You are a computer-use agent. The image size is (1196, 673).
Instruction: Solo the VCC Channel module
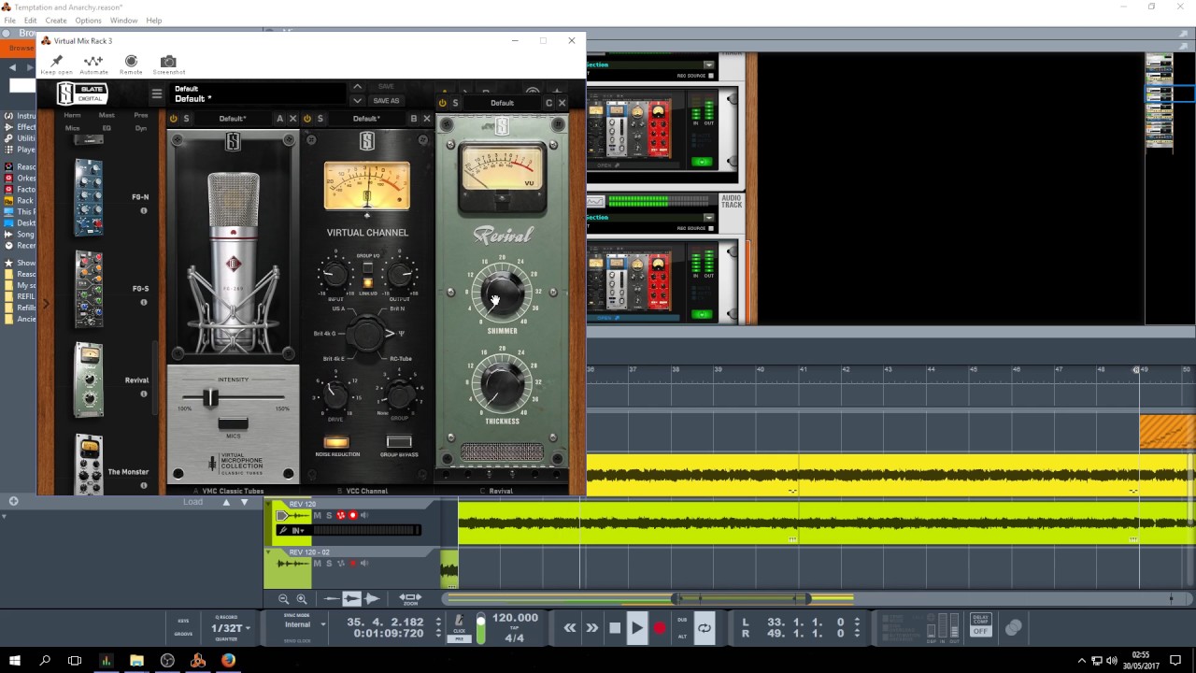[320, 119]
